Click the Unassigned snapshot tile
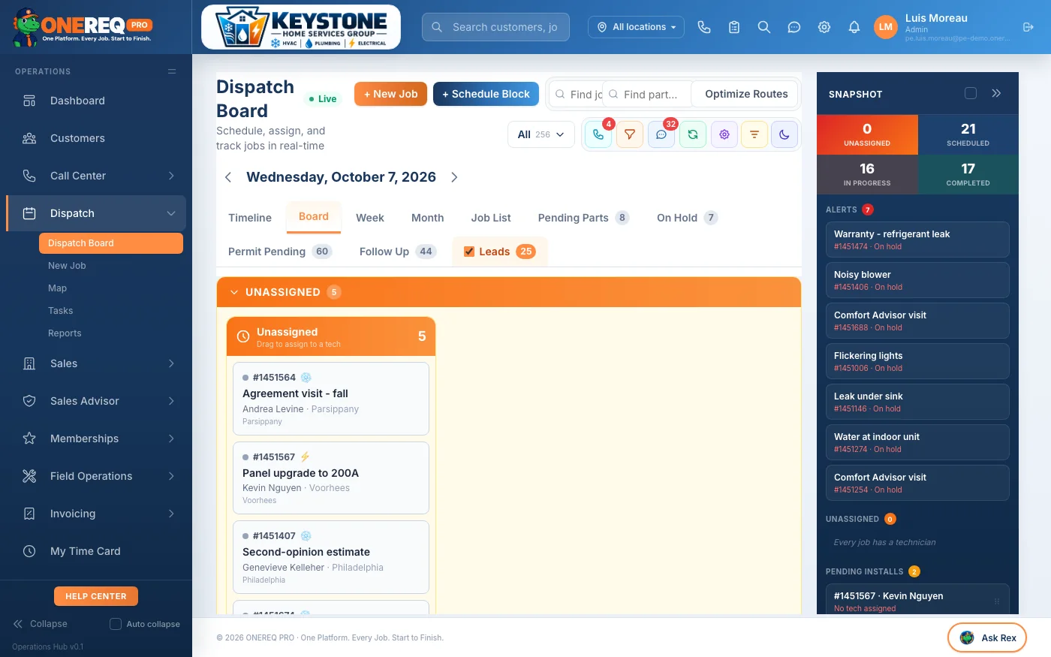Screen dimensions: 1051x657 tap(867, 134)
